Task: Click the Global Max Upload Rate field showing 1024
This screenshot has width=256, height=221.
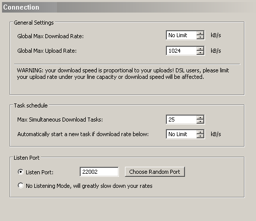Action: tap(181, 51)
